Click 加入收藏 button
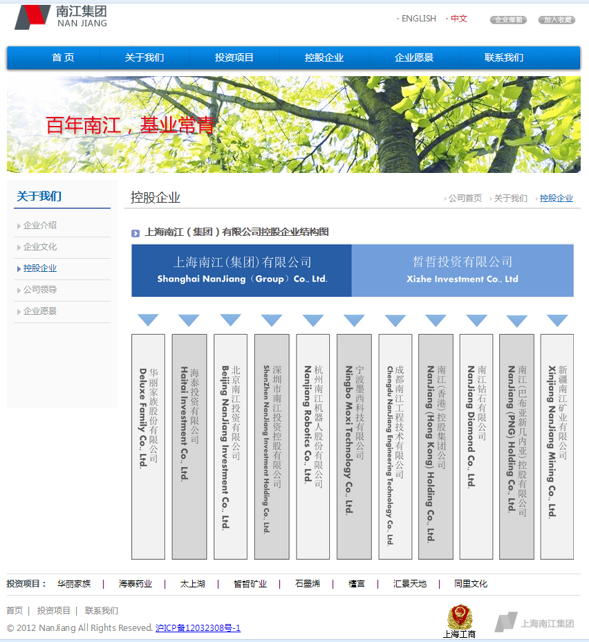The height and width of the screenshot is (642, 589). pos(557,19)
